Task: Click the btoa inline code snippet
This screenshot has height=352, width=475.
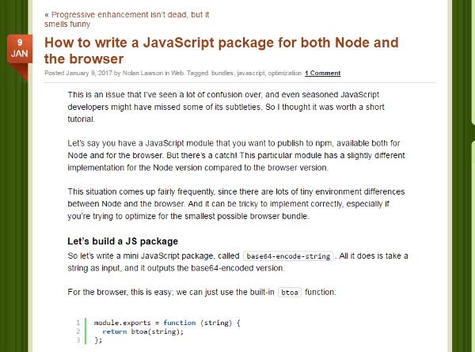Action: 289,292
